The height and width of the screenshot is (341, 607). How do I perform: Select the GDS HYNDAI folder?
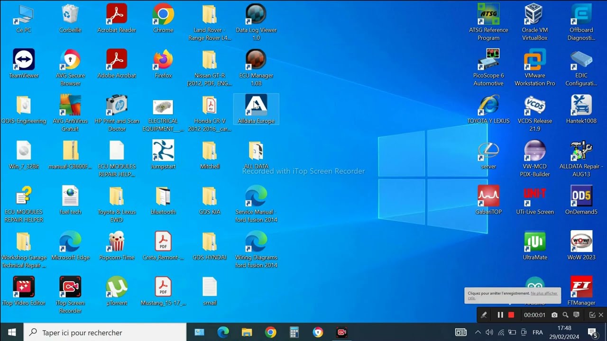click(210, 246)
